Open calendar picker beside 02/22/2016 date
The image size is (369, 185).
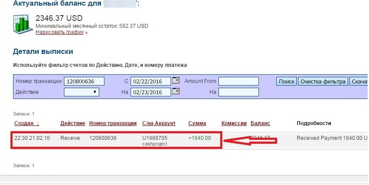[176, 80]
